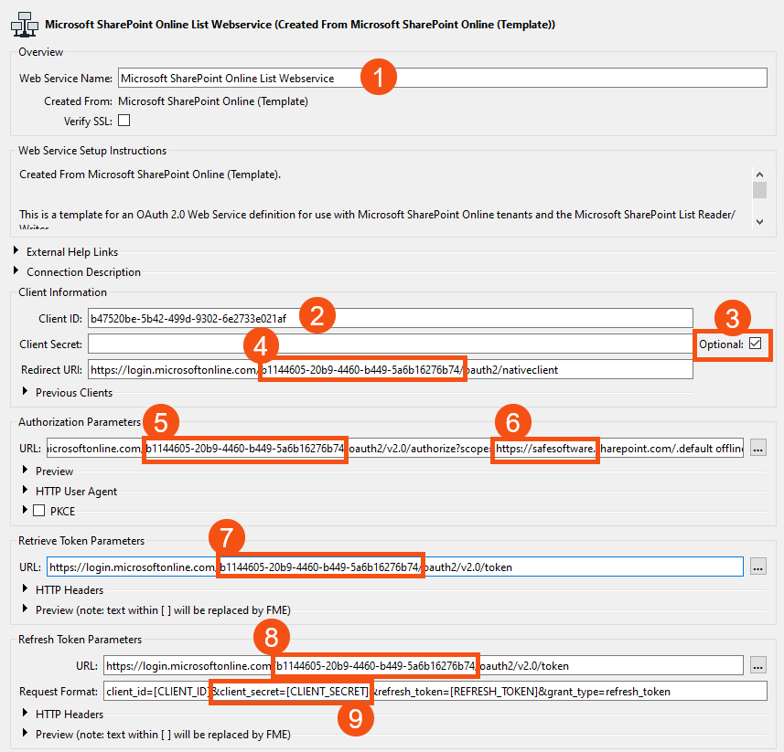Expand the Authorization Preview section
The height and width of the screenshot is (752, 784).
[x=26, y=471]
